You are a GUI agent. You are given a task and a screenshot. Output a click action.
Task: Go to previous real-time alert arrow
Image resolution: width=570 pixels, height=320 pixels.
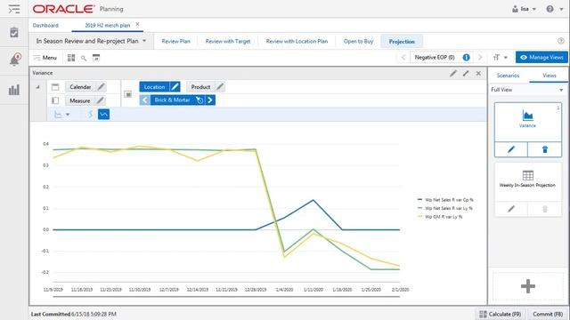pyautogui.click(x=403, y=57)
